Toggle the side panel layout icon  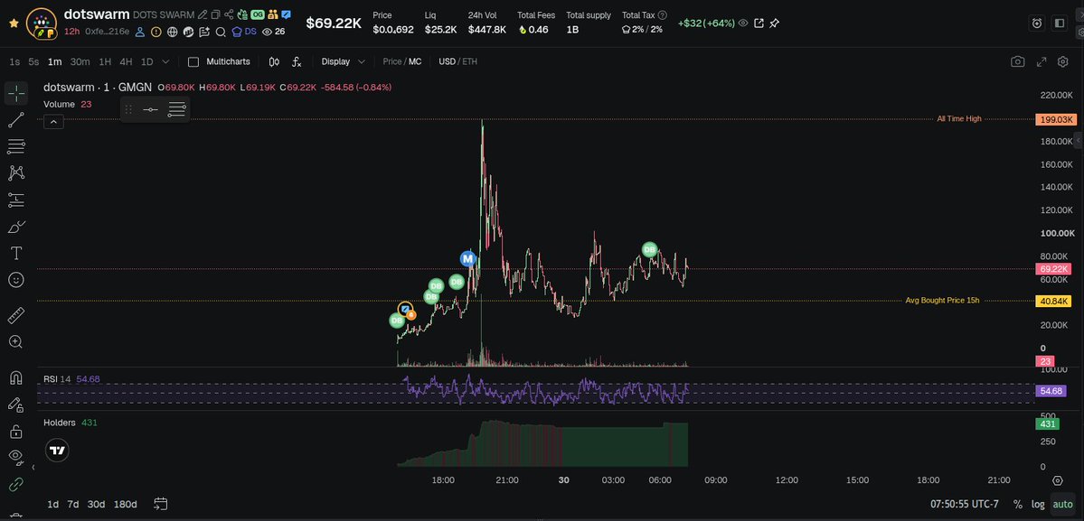point(1059,23)
